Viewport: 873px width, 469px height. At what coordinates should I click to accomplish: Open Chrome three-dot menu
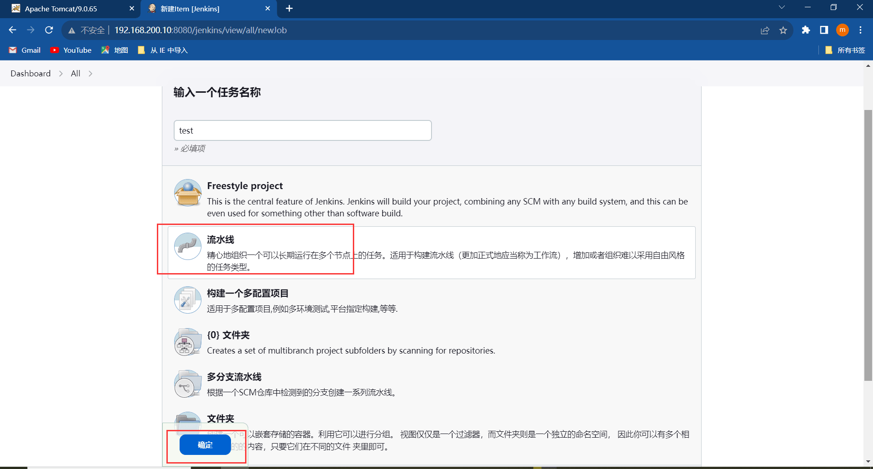click(860, 30)
